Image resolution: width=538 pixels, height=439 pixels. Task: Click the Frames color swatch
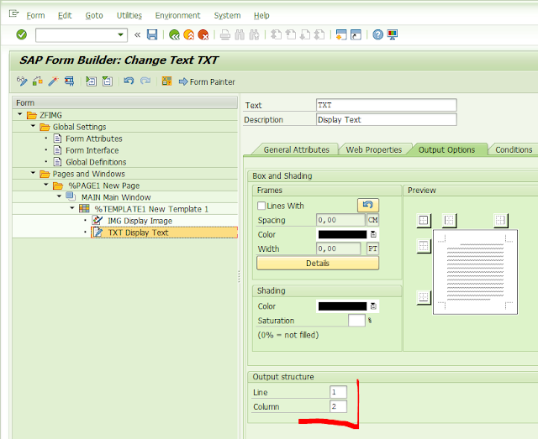[342, 234]
